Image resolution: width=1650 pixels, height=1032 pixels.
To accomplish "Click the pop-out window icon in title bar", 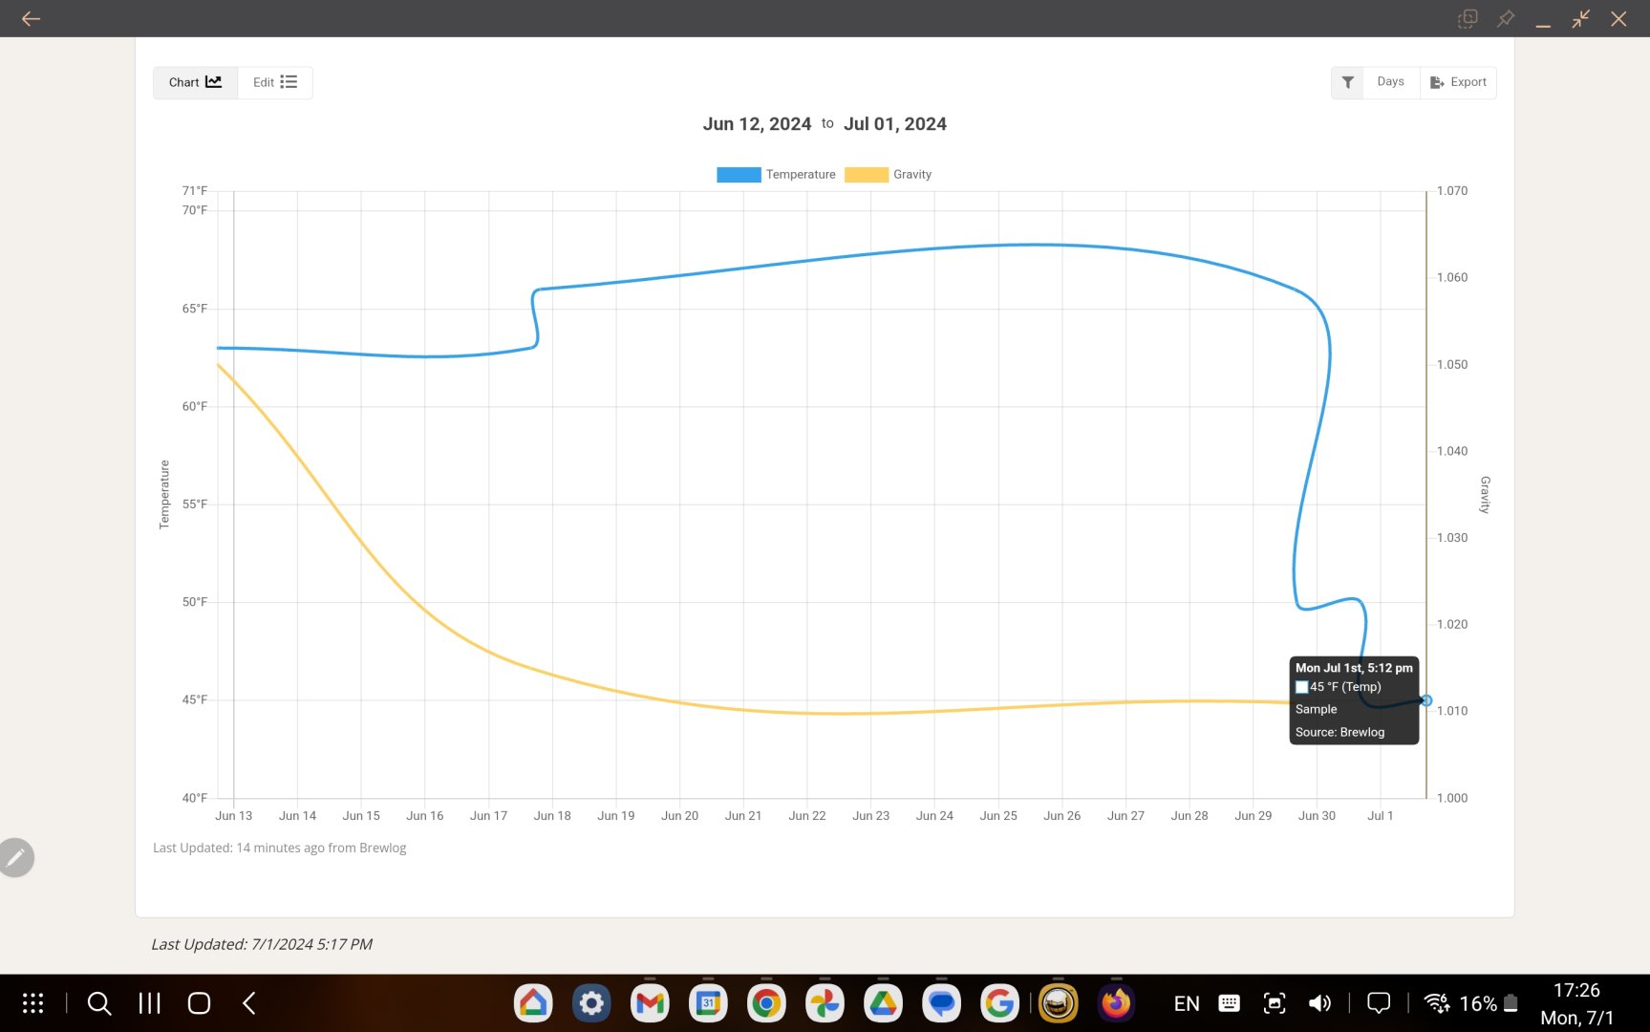I will point(1468,19).
